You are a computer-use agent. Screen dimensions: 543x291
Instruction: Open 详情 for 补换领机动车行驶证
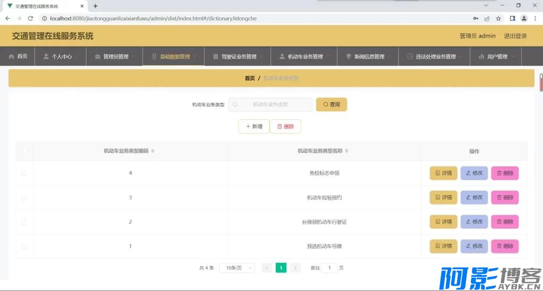pos(444,222)
